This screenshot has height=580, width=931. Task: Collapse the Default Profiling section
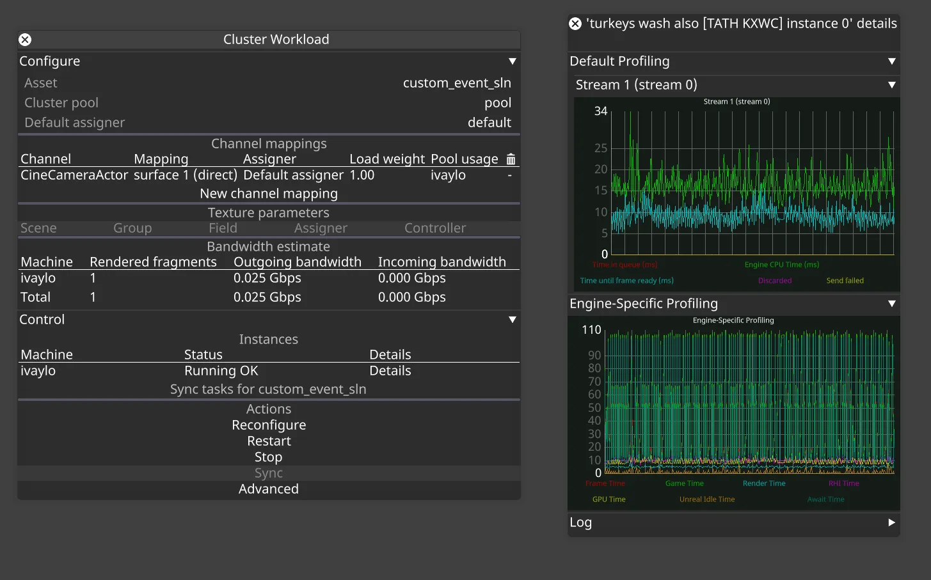(x=891, y=62)
